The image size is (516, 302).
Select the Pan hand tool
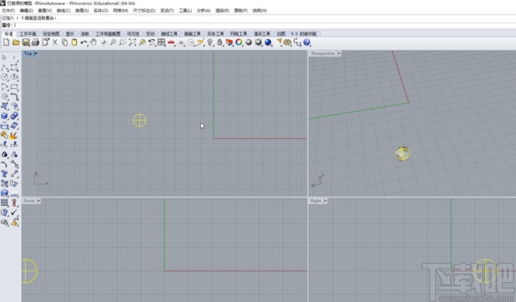[x=93, y=43]
